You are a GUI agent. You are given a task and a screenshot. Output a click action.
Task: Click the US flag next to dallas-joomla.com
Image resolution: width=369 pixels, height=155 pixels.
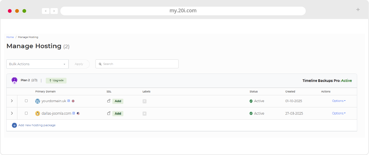(x=78, y=113)
